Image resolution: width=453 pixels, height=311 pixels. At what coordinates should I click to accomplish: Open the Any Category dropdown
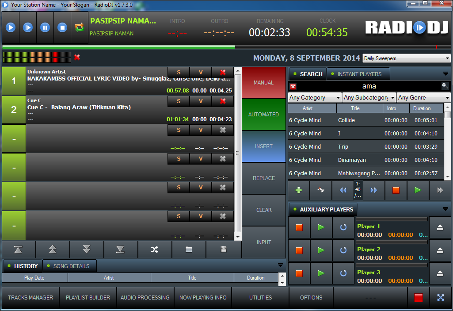point(314,97)
